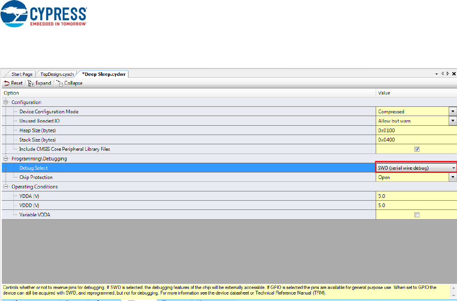Click the Expand all tree icon

tap(31, 83)
